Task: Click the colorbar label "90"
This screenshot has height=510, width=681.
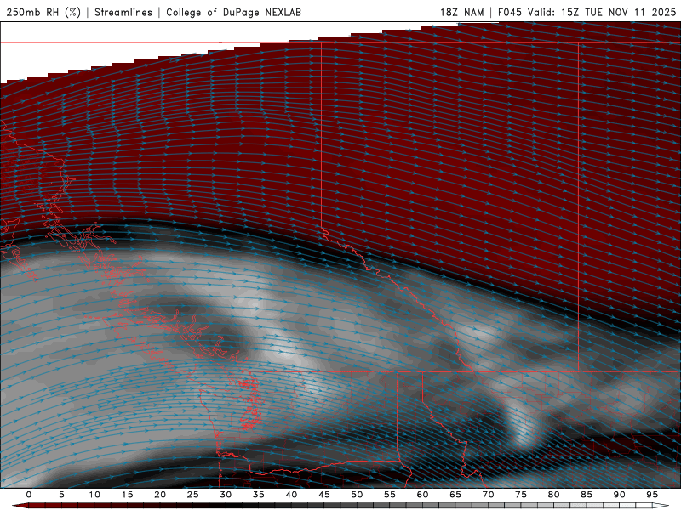Action: point(619,495)
